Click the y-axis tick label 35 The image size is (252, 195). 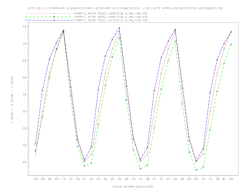pyautogui.click(x=24, y=162)
